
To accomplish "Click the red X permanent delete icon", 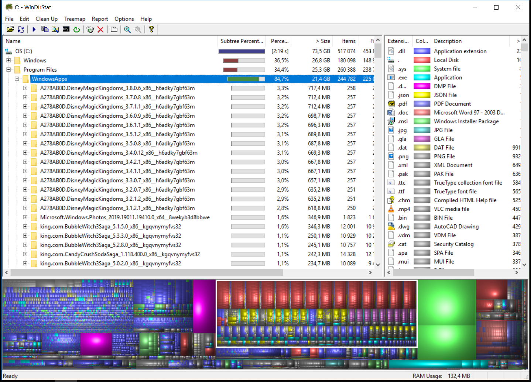I will click(100, 29).
